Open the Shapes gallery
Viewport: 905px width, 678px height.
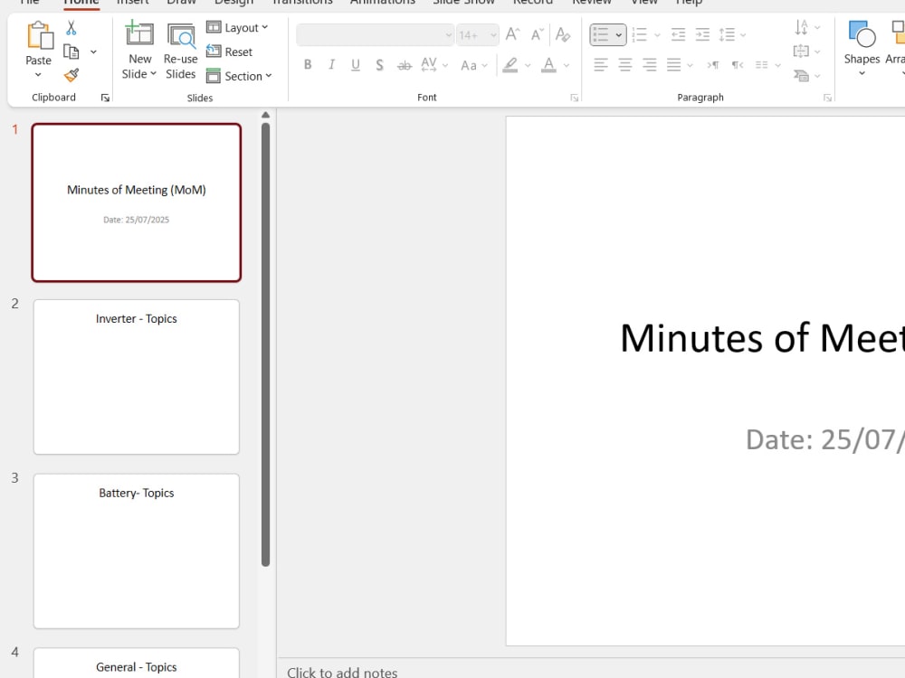point(862,49)
